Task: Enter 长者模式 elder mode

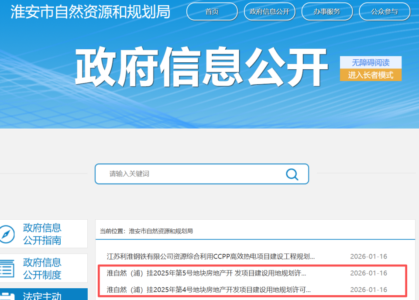Action: [370, 75]
